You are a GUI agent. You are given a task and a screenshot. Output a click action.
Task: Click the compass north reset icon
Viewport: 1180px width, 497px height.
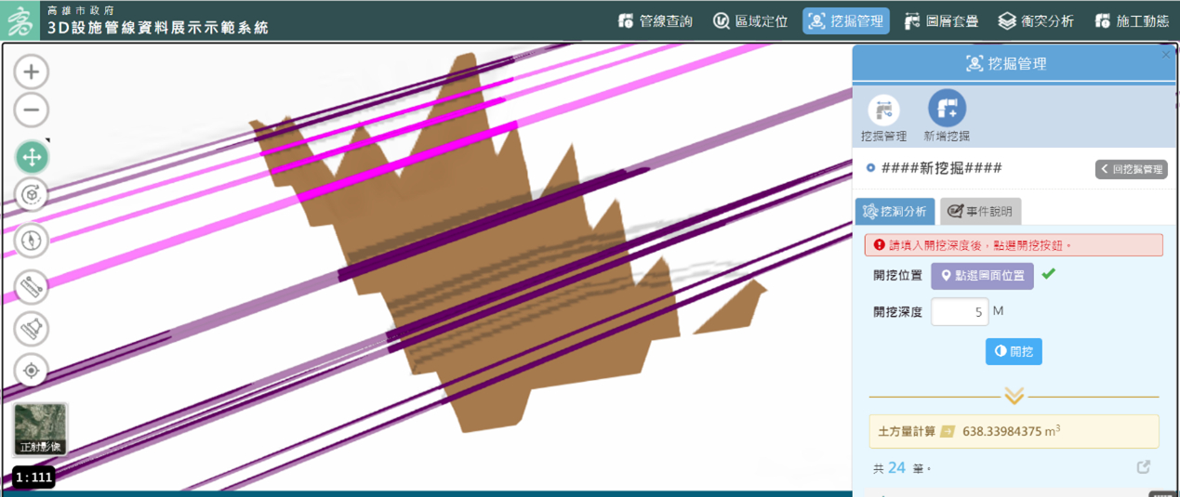point(32,241)
